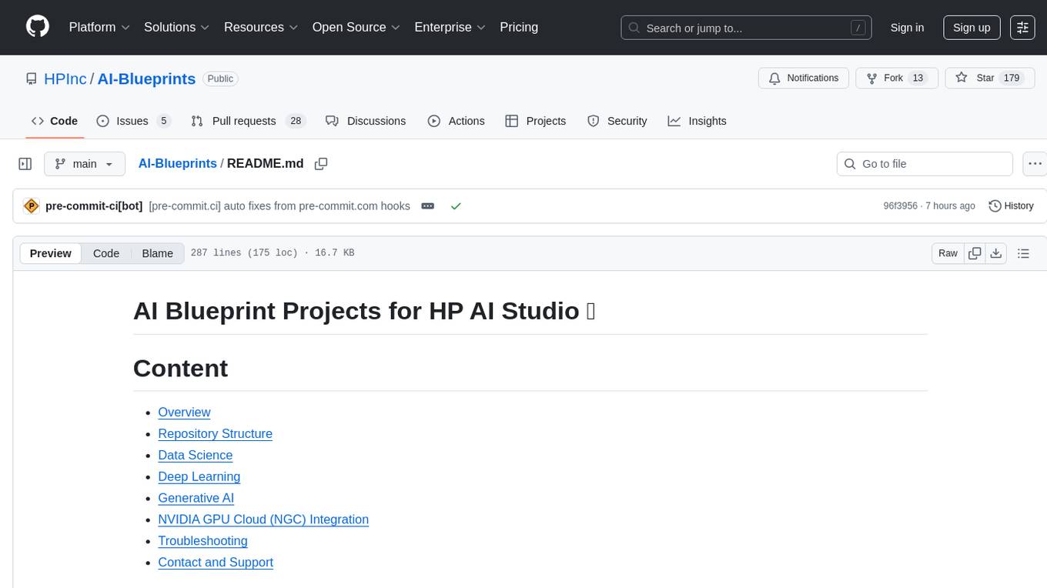Screen dimensions: 1047x588
Task: Switch to the Insights tab
Action: pos(697,121)
